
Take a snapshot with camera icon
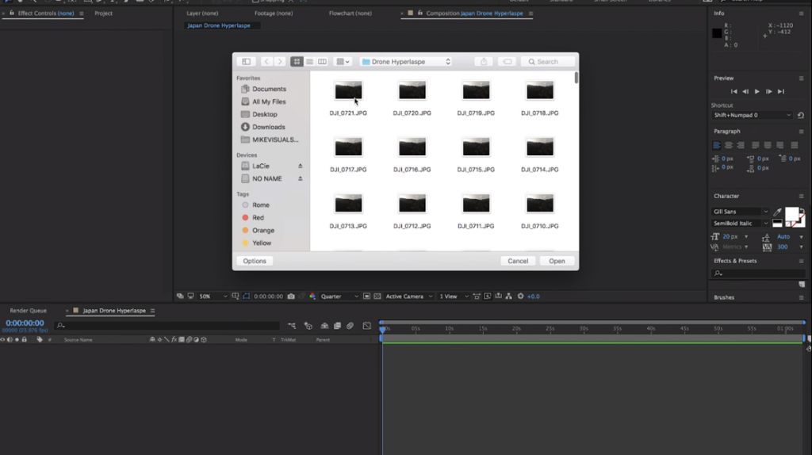[291, 296]
